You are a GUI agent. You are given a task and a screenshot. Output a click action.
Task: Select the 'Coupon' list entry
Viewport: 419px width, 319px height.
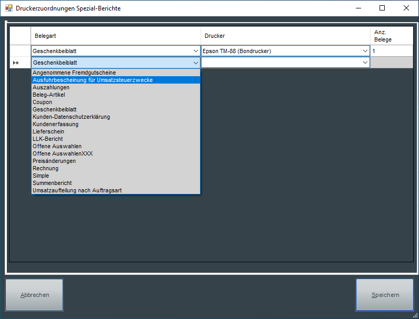43,102
